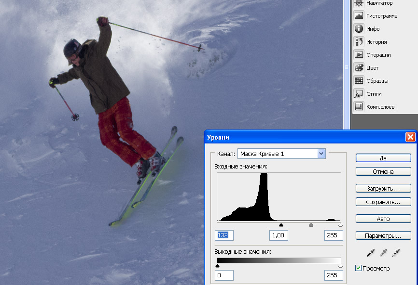Open the Гистограмма panel icon
This screenshot has width=418, height=285.
[359, 16]
